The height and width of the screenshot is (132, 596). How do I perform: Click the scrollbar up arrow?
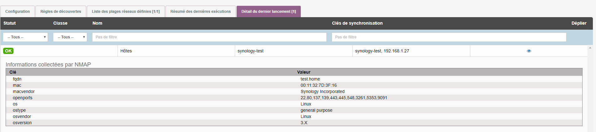point(590,48)
